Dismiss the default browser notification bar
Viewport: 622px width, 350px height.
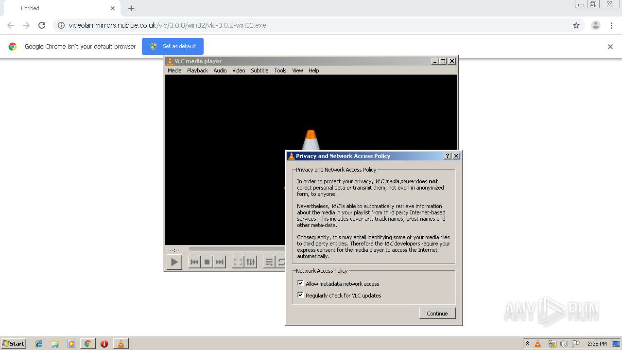610,47
